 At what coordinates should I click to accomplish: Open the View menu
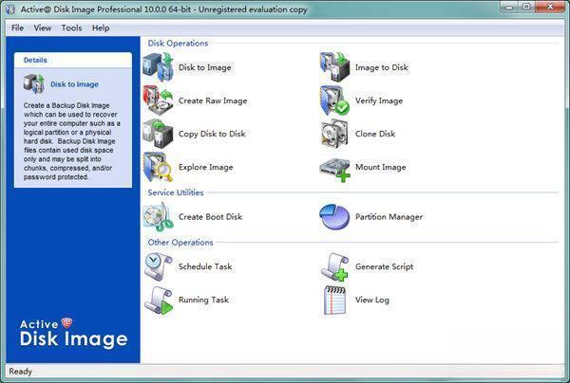click(x=43, y=27)
